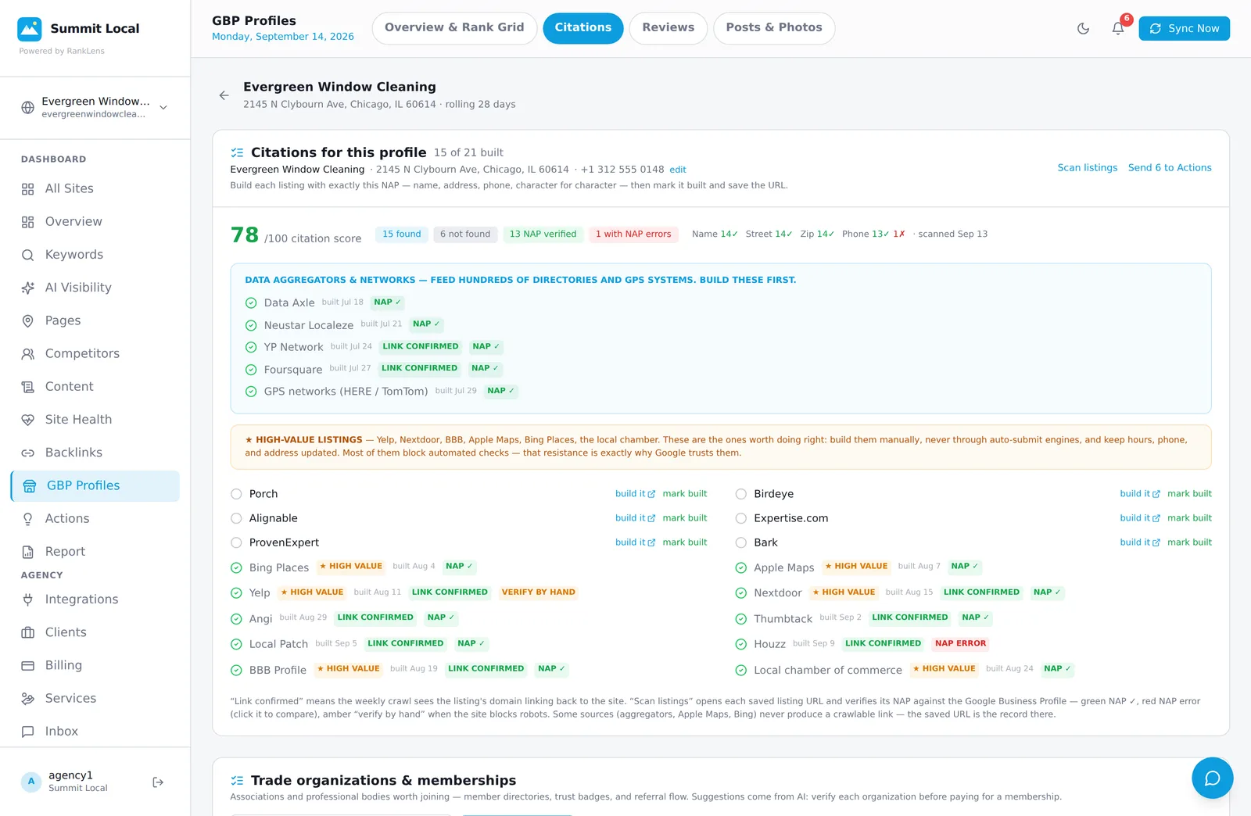The height and width of the screenshot is (816, 1251).
Task: Check the ProvenExpert listing circle
Action: click(236, 542)
